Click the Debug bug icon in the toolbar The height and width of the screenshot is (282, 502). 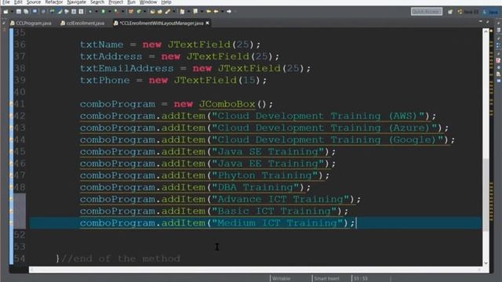[90, 12]
